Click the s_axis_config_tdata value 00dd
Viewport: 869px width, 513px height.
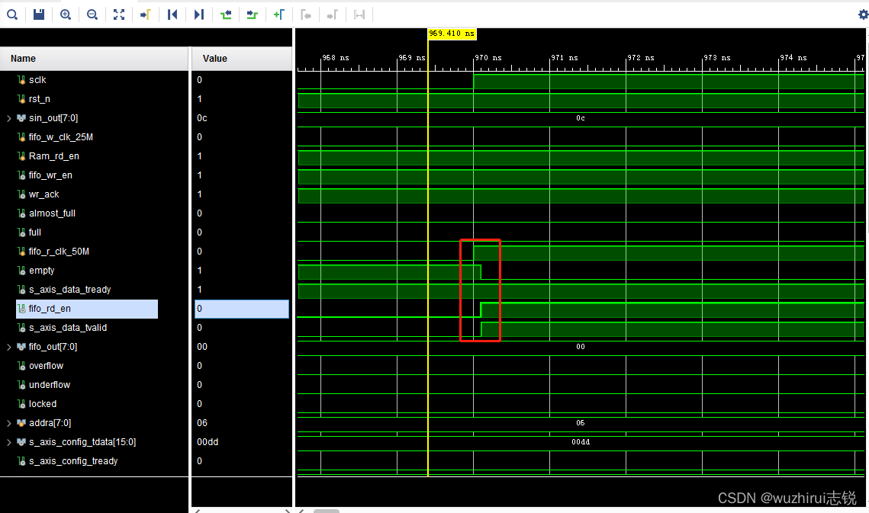click(x=208, y=442)
